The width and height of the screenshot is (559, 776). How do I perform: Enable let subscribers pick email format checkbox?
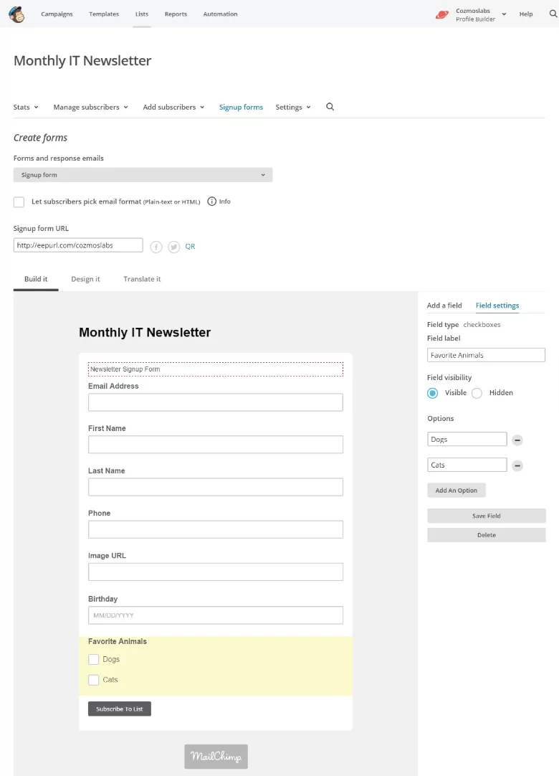19,202
